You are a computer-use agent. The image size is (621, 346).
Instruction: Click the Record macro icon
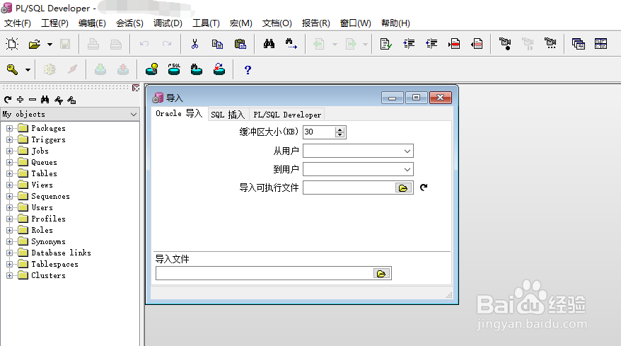coord(505,44)
